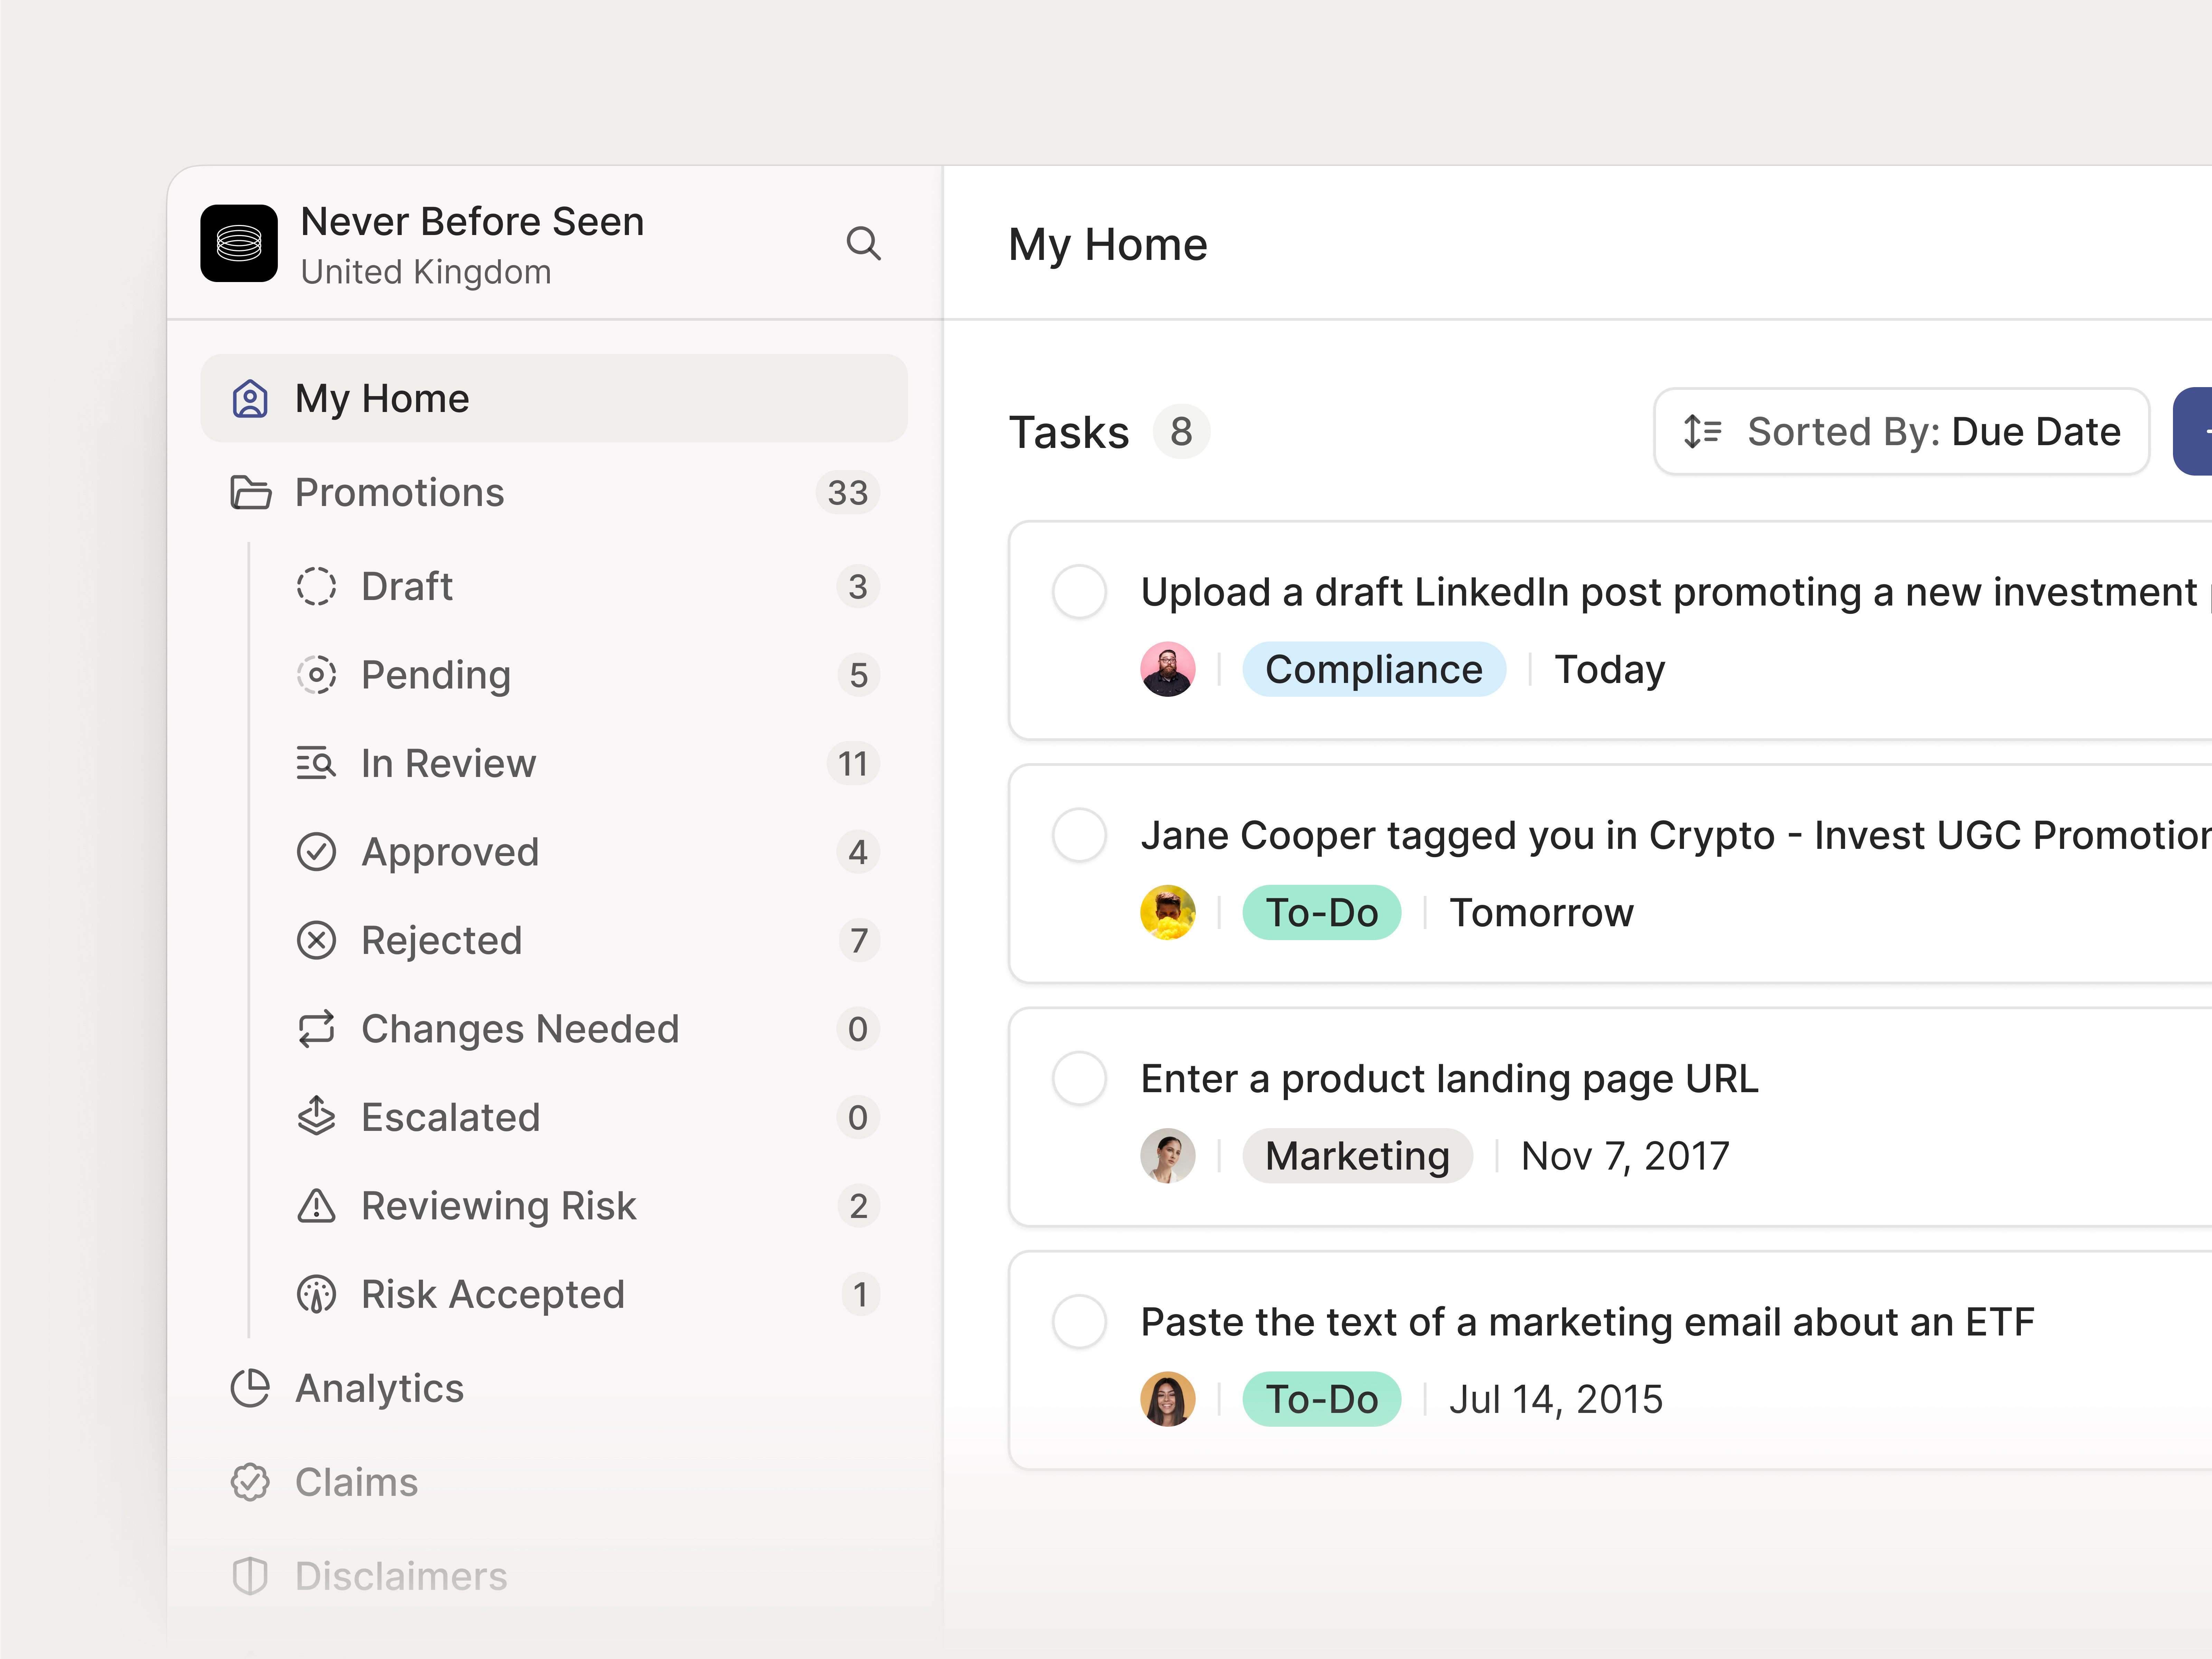Click the Disclaimers shield icon
Image resolution: width=2212 pixels, height=1659 pixels.
point(250,1576)
